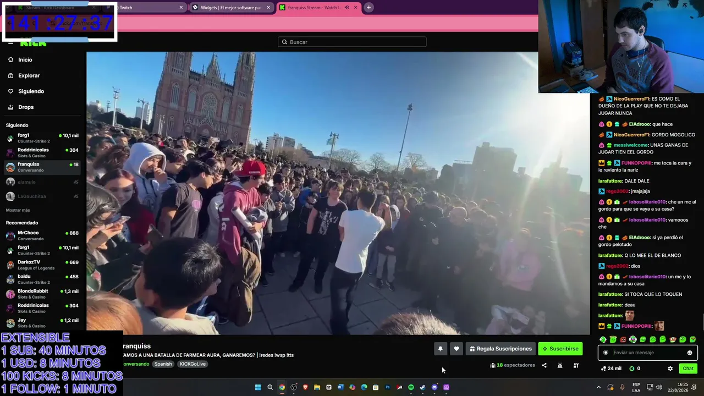Open chat settings gear
The image size is (704, 396).
(670, 369)
